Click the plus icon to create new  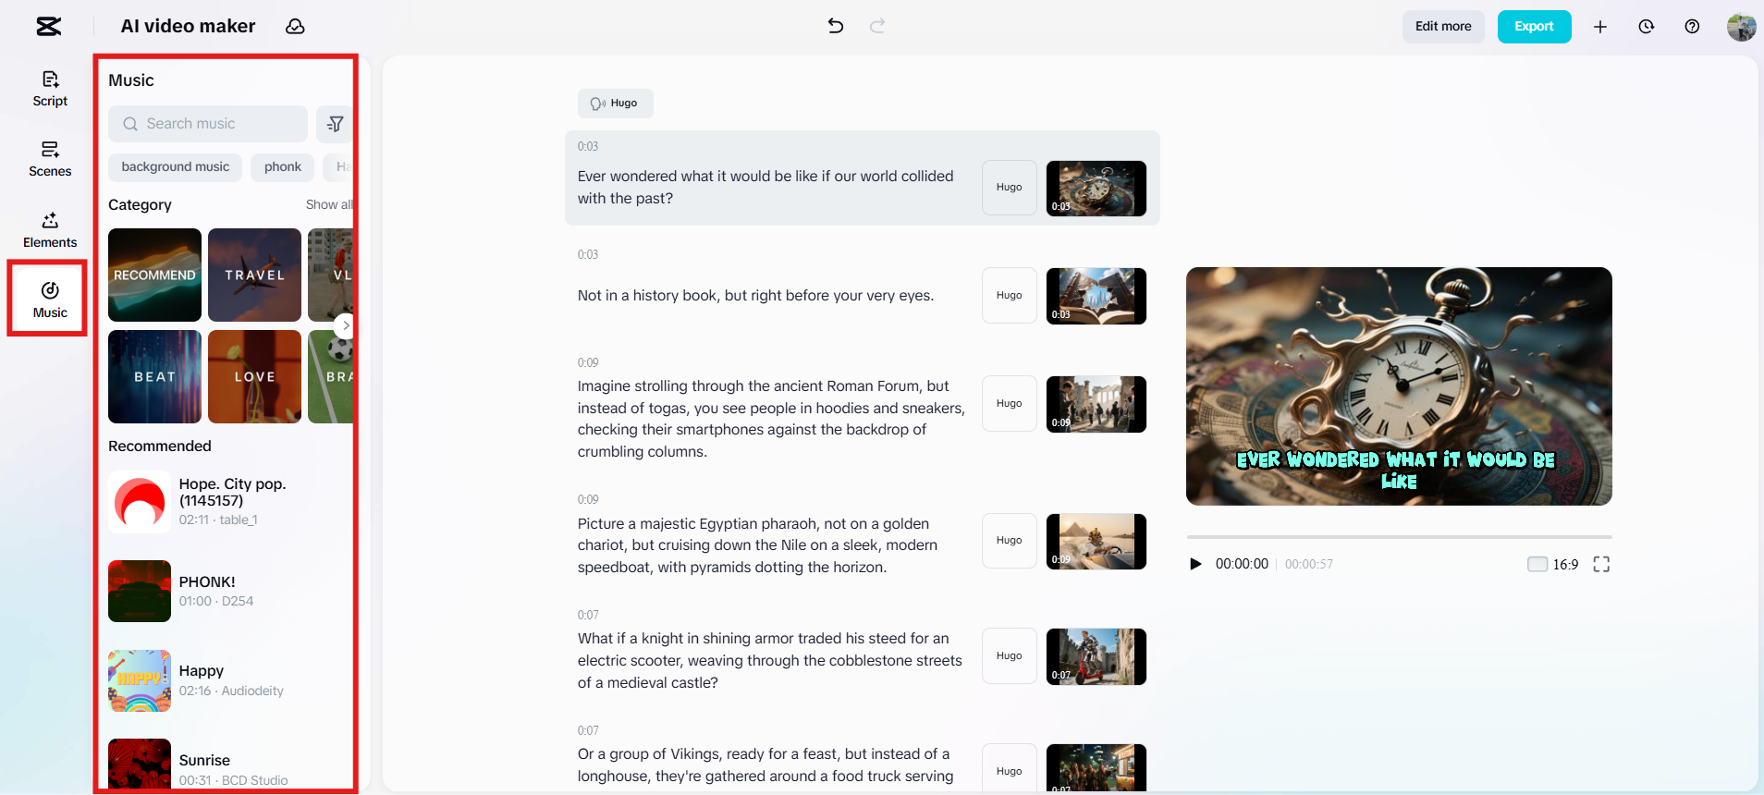point(1600,27)
